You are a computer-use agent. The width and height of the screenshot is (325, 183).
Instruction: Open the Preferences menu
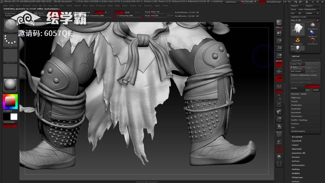101,6
